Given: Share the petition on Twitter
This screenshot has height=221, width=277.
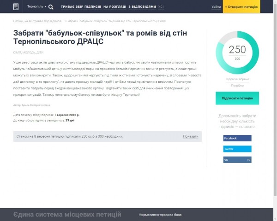Looking at the screenshot, I should click(x=237, y=149).
